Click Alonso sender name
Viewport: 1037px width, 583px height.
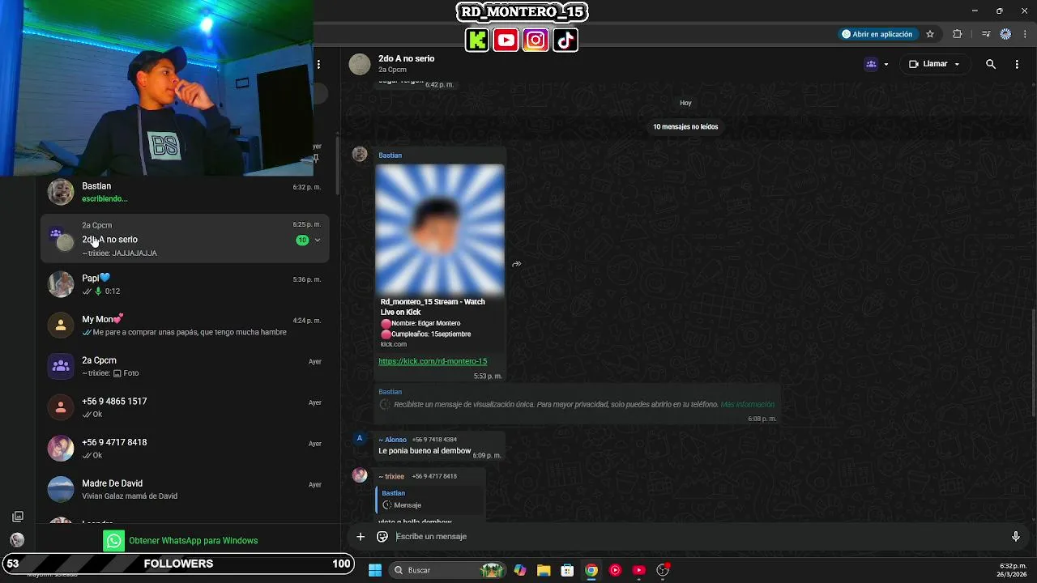point(393,440)
